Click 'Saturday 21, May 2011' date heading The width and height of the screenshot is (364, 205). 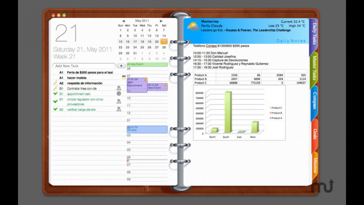click(82, 49)
